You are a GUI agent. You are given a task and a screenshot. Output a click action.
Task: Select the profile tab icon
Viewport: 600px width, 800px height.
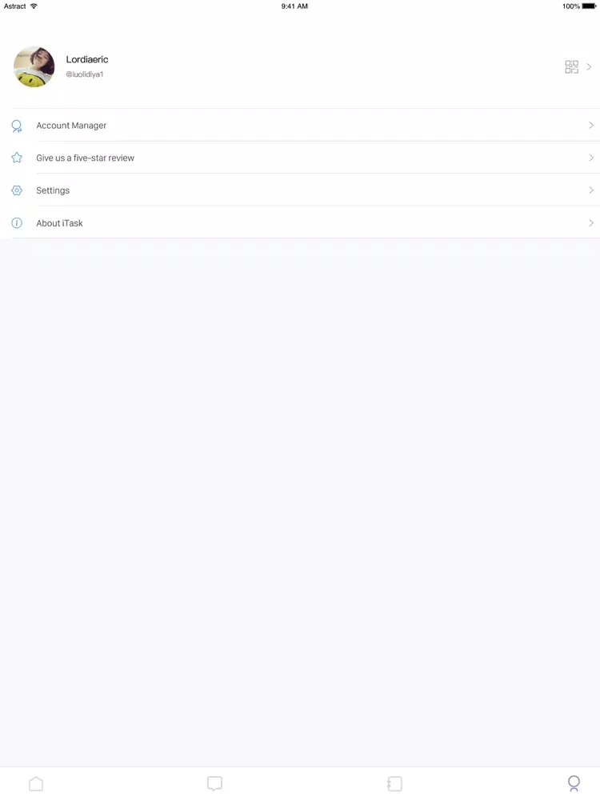(x=574, y=784)
